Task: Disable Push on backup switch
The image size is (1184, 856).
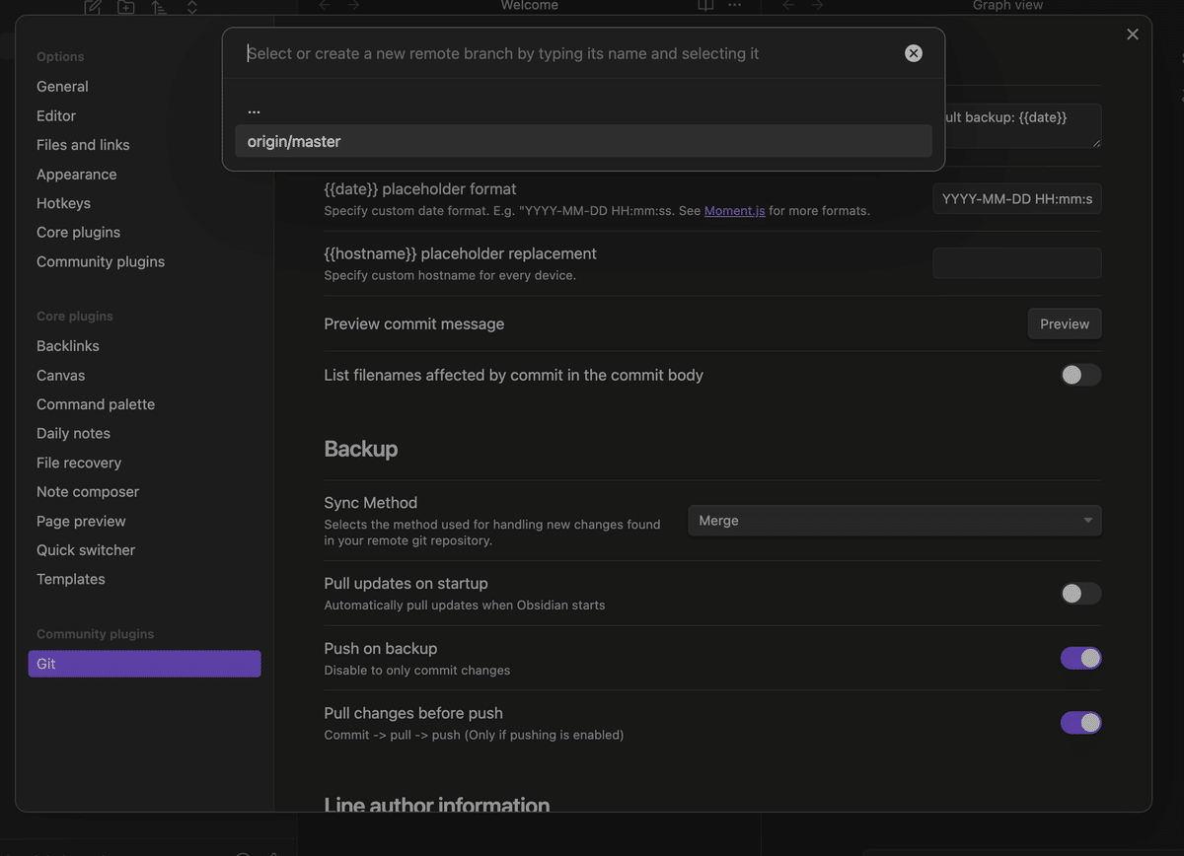Action: pyautogui.click(x=1080, y=658)
